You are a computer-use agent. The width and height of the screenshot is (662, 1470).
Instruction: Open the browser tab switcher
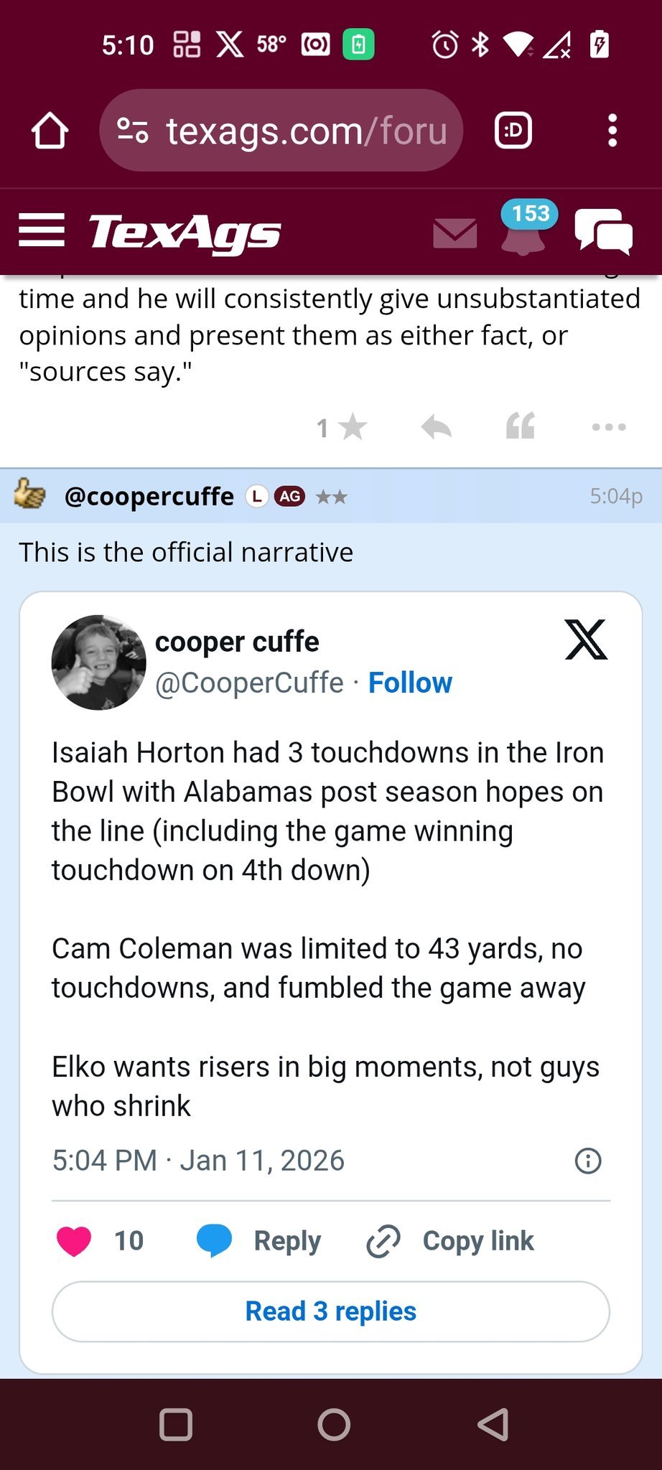[x=513, y=131]
